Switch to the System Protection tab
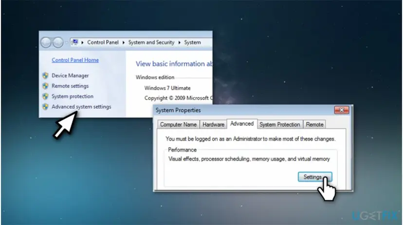Screen dimensions: 403x225 pos(280,125)
